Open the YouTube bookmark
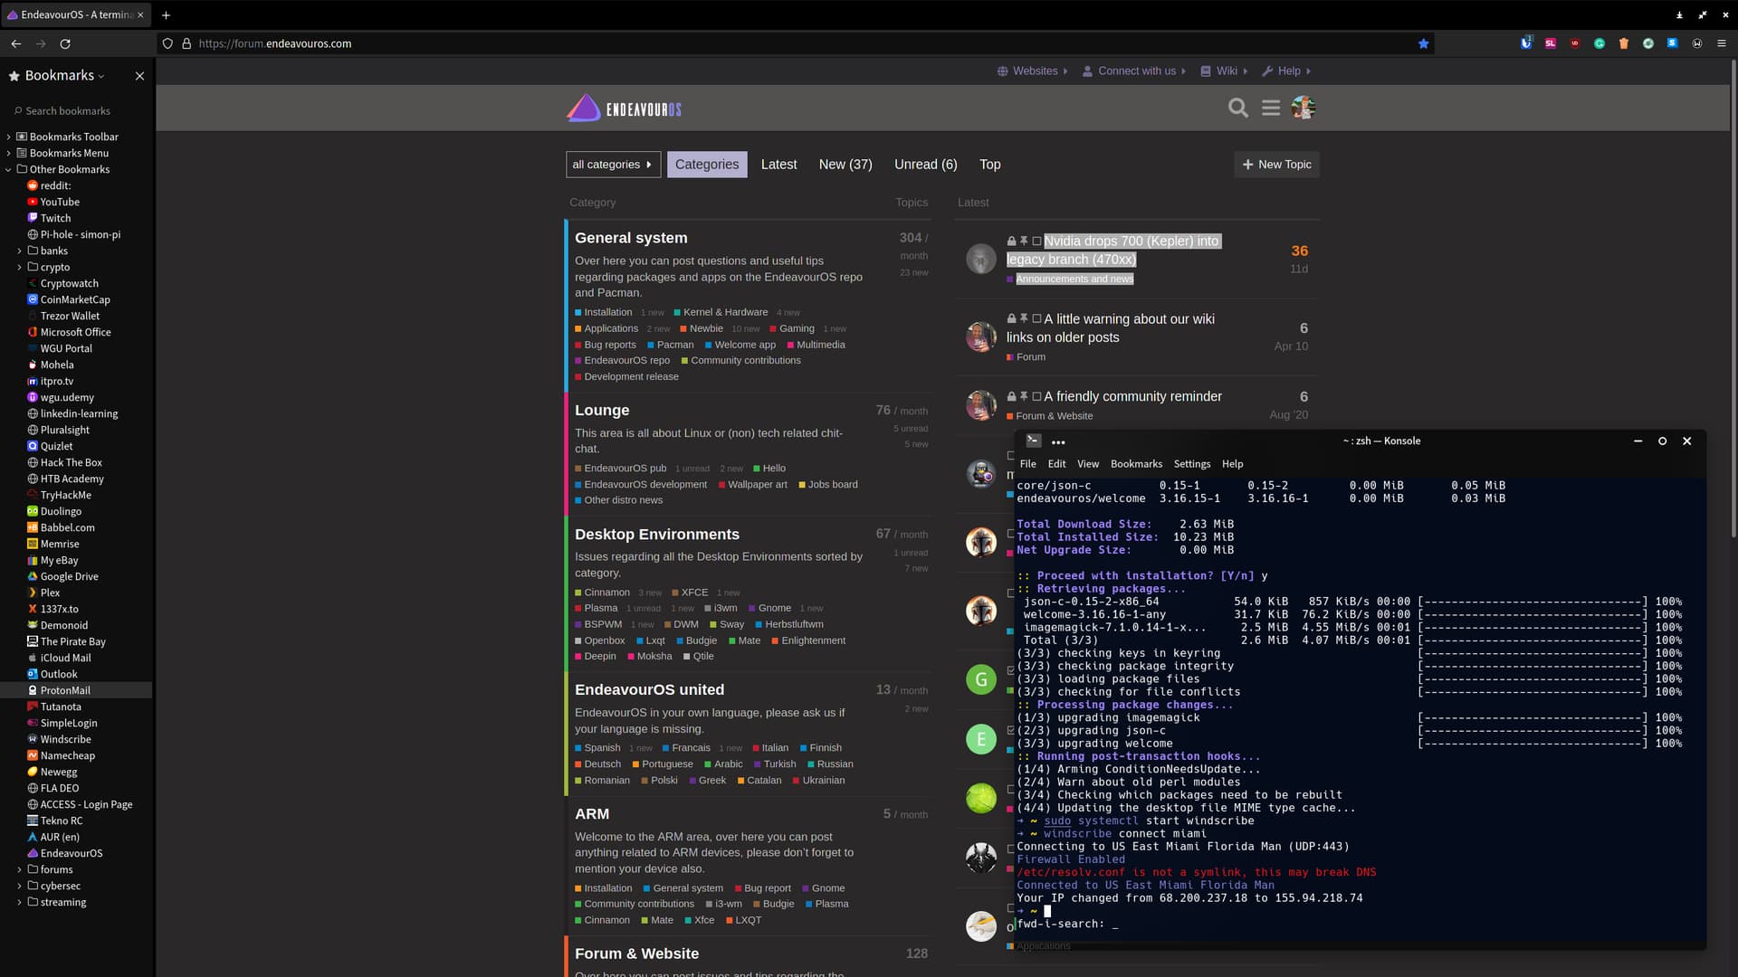 [x=60, y=202]
